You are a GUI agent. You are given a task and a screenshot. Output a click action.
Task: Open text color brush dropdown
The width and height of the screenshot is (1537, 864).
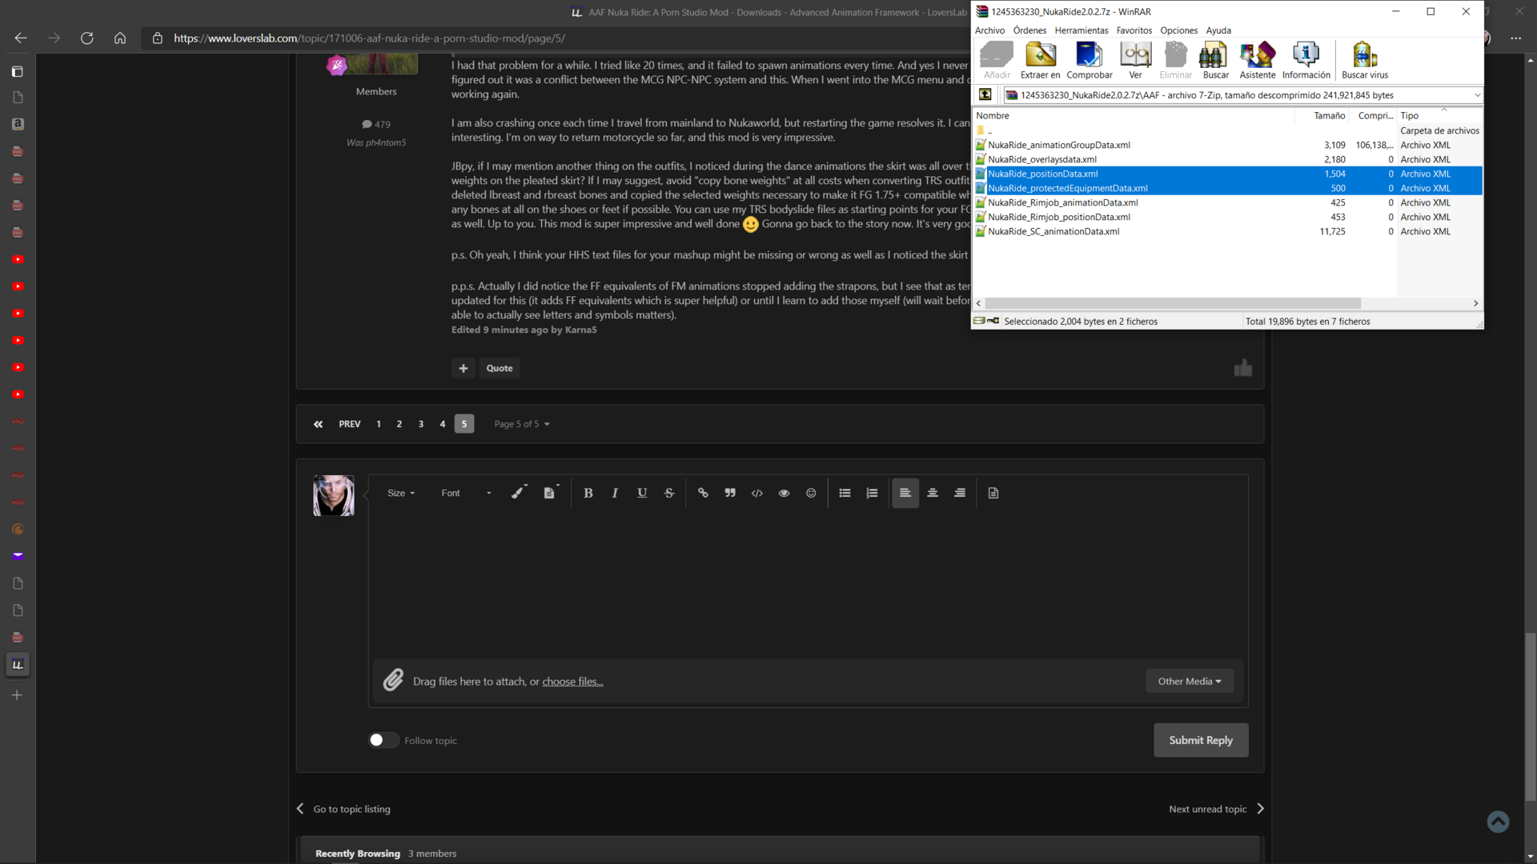click(520, 493)
